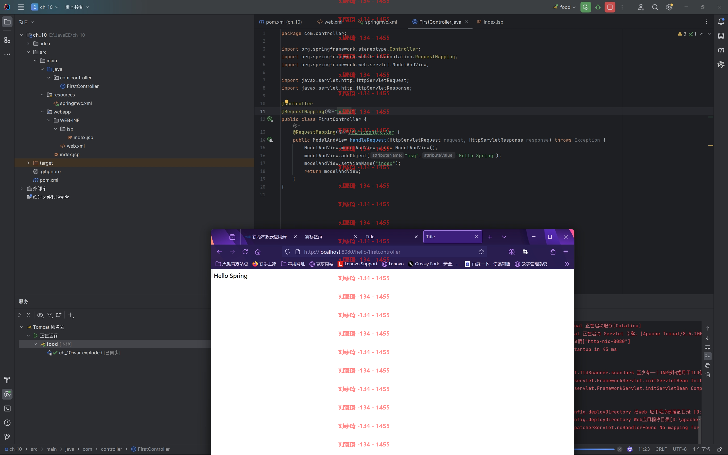The height and width of the screenshot is (455, 728).
Task: Open the Maven tool window
Action: 721,50
